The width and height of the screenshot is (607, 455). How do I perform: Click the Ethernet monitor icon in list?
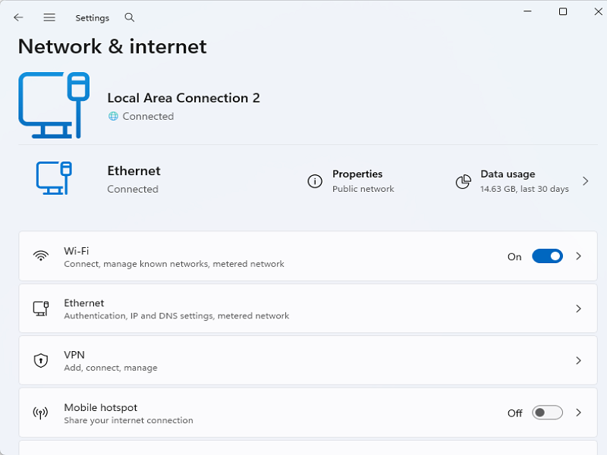click(41, 309)
